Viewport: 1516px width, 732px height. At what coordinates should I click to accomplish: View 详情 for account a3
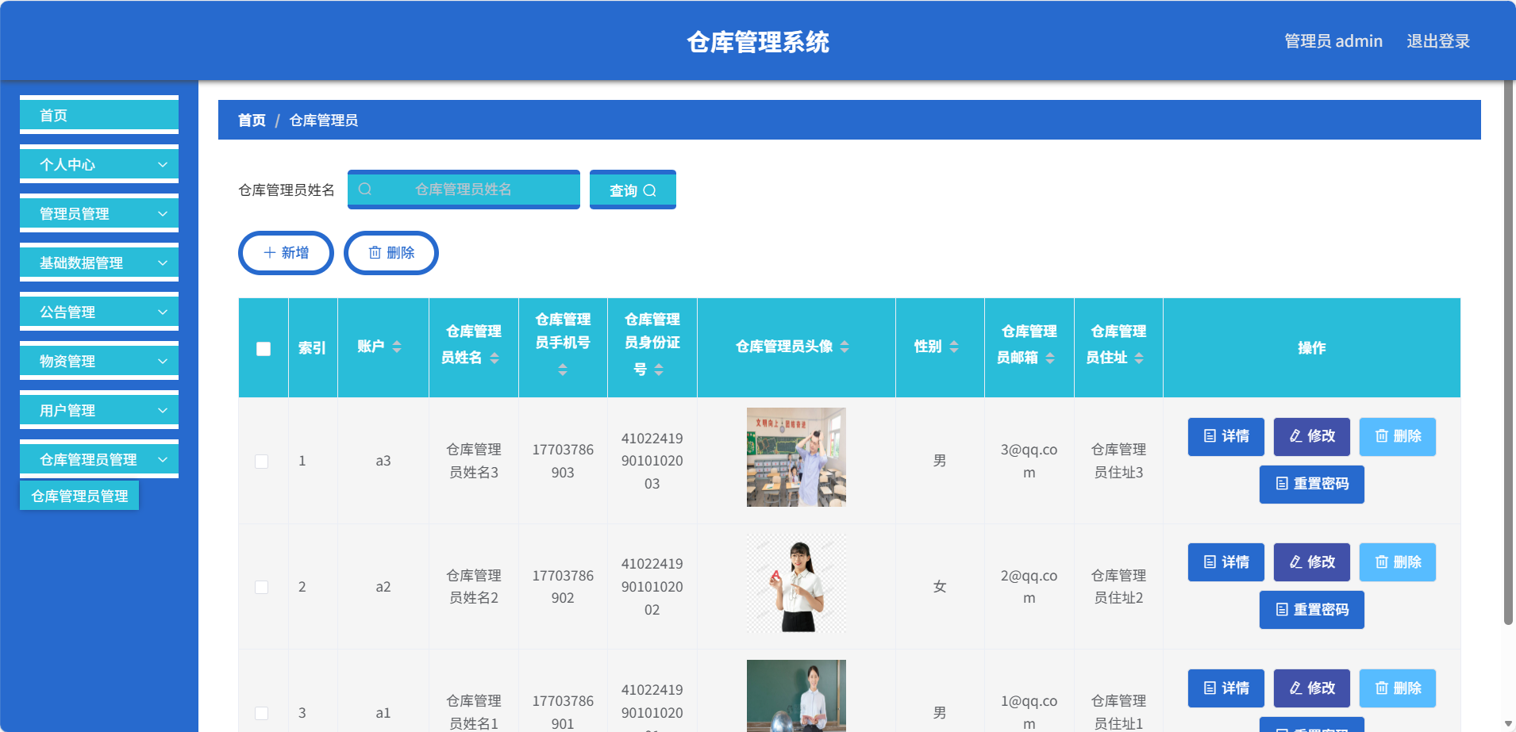pyautogui.click(x=1226, y=436)
